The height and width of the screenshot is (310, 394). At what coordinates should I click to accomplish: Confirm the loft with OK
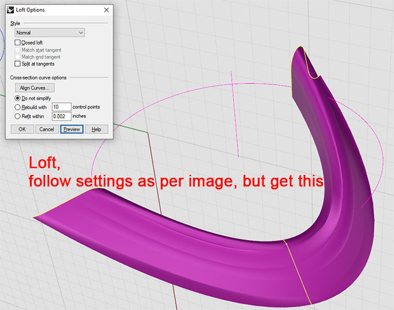click(22, 129)
